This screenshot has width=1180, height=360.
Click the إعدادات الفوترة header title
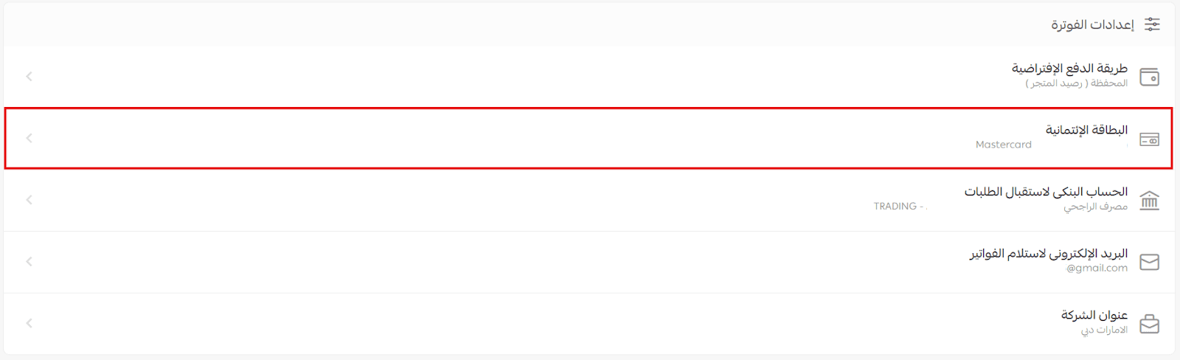(1092, 25)
